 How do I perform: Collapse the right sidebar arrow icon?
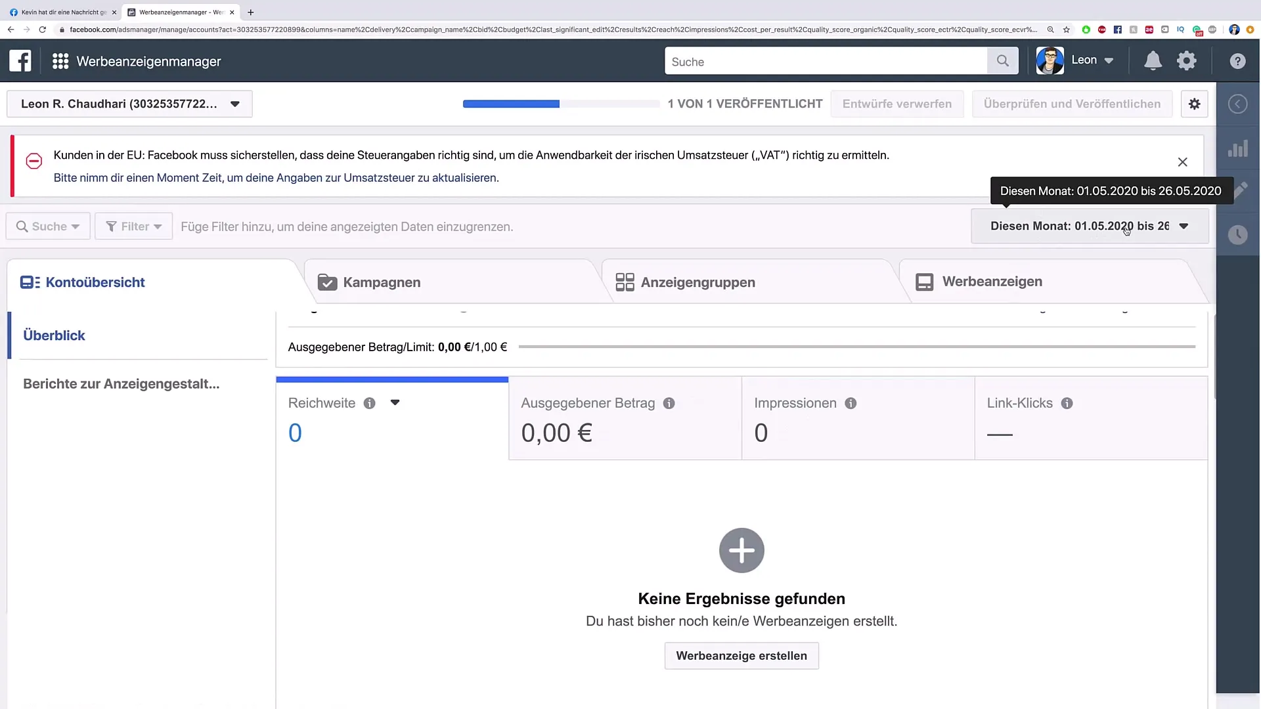(1237, 104)
